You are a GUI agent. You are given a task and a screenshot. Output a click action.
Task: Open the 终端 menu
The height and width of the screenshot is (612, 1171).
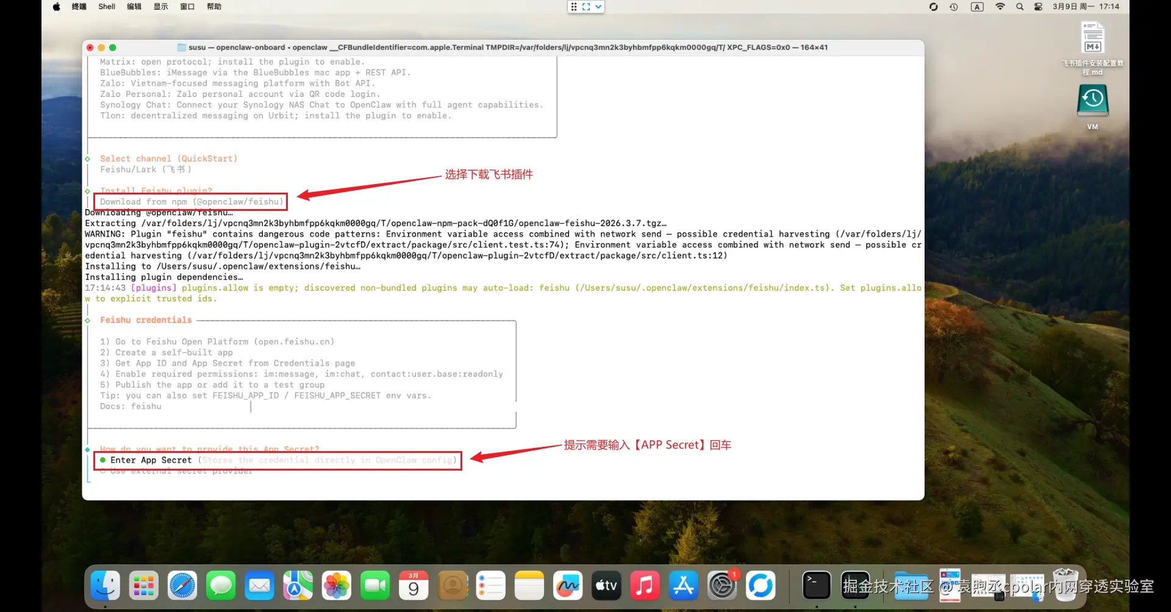79,7
